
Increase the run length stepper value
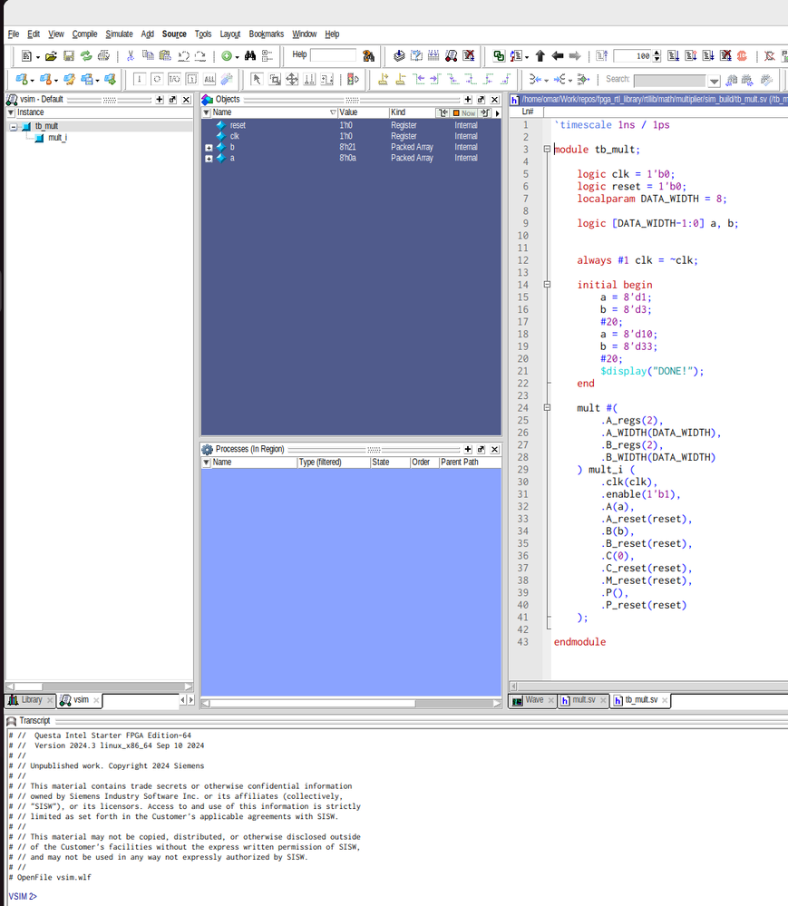click(657, 53)
